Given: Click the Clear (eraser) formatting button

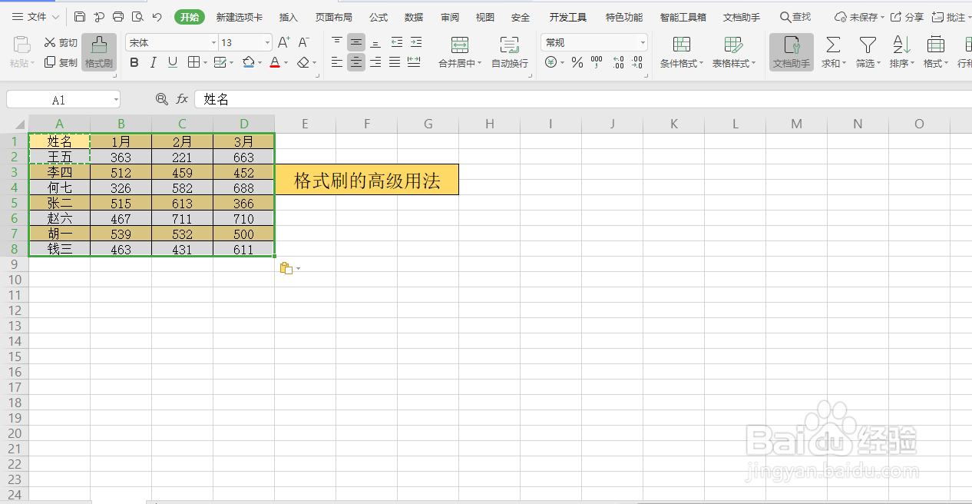Looking at the screenshot, I should [303, 62].
